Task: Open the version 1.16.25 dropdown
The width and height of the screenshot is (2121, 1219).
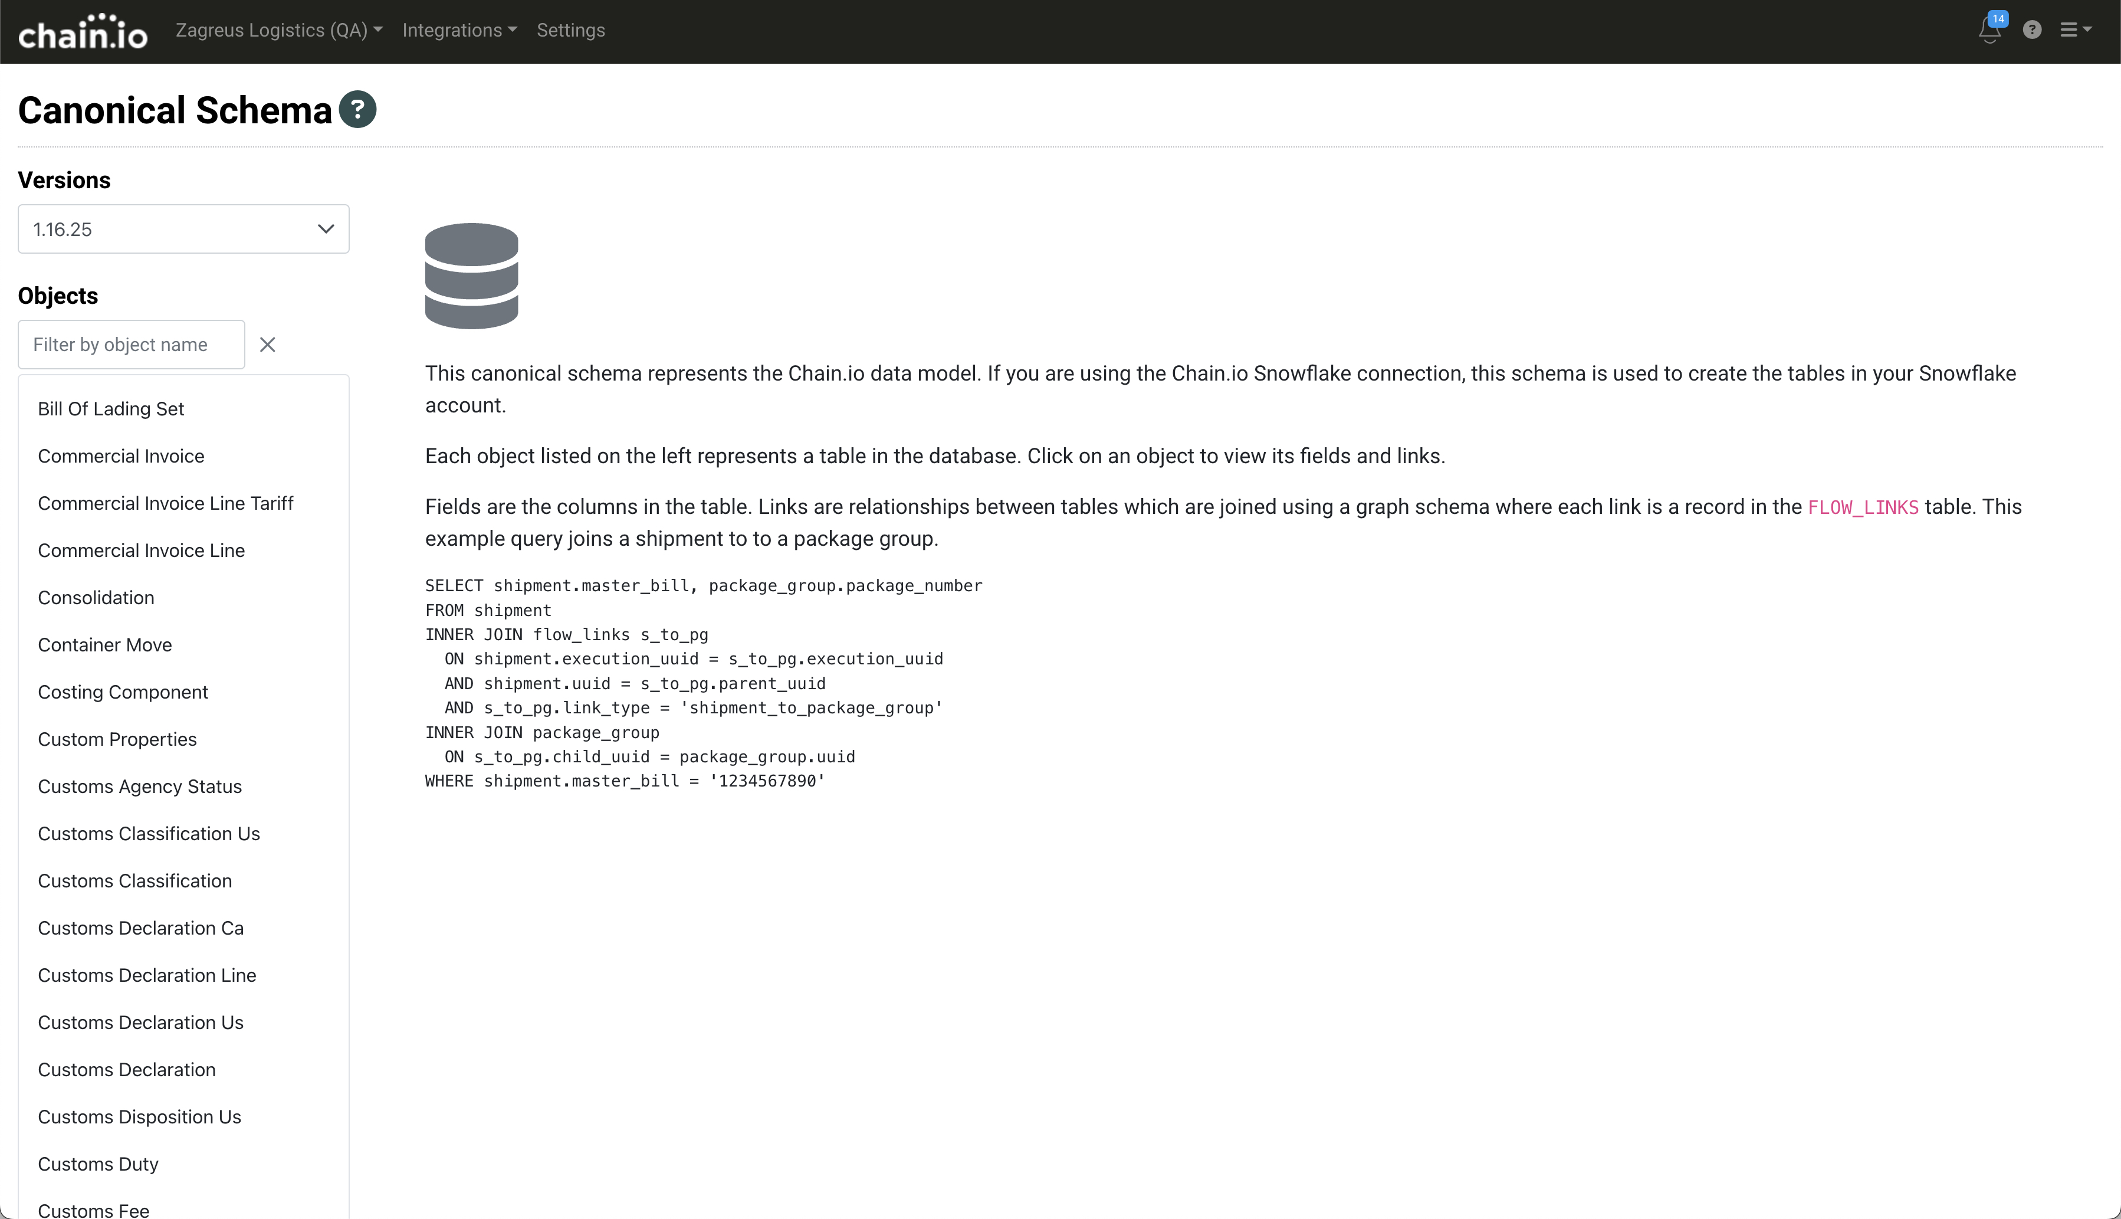Action: [x=183, y=230]
